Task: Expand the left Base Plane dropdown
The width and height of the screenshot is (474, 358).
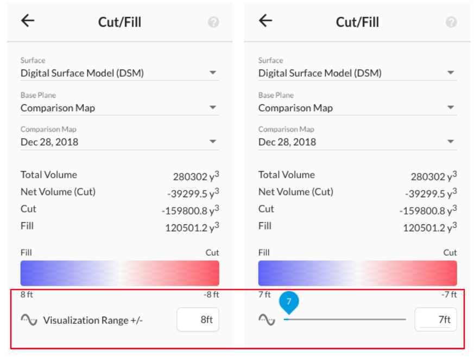Action: tap(119, 108)
